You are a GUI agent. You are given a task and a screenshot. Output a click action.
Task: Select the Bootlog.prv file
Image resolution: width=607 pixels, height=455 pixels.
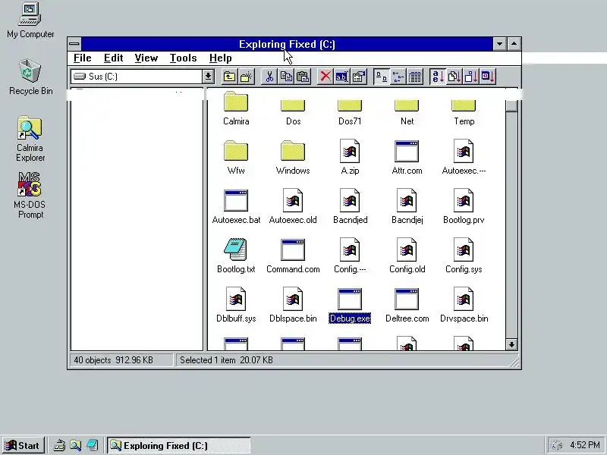tap(464, 207)
